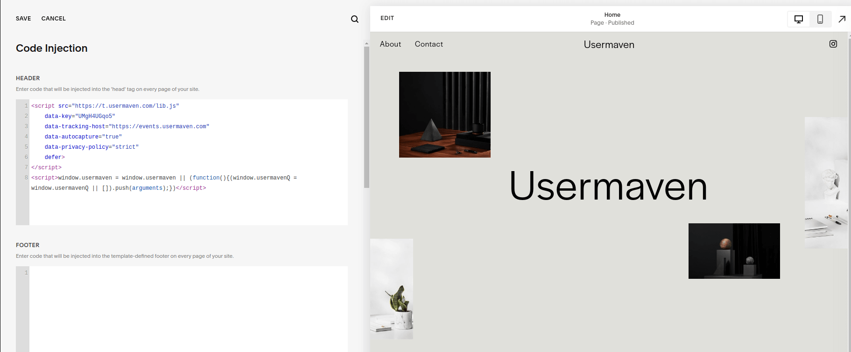Switch to desktop preview view
The height and width of the screenshot is (352, 851).
(799, 19)
